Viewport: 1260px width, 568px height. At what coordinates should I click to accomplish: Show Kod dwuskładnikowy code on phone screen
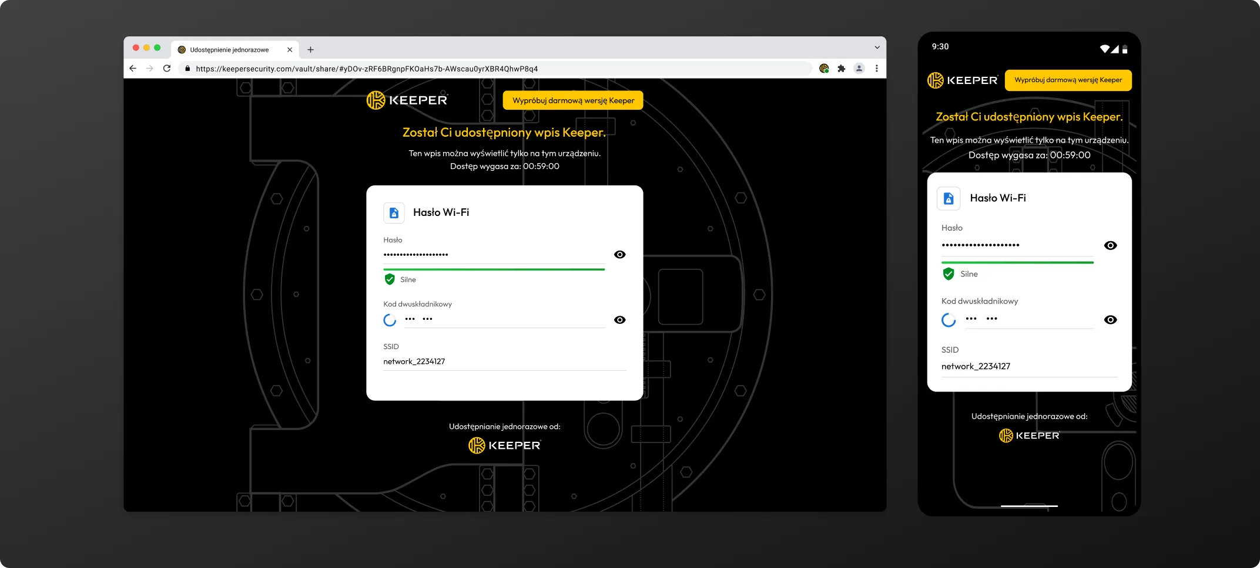[x=1110, y=320]
